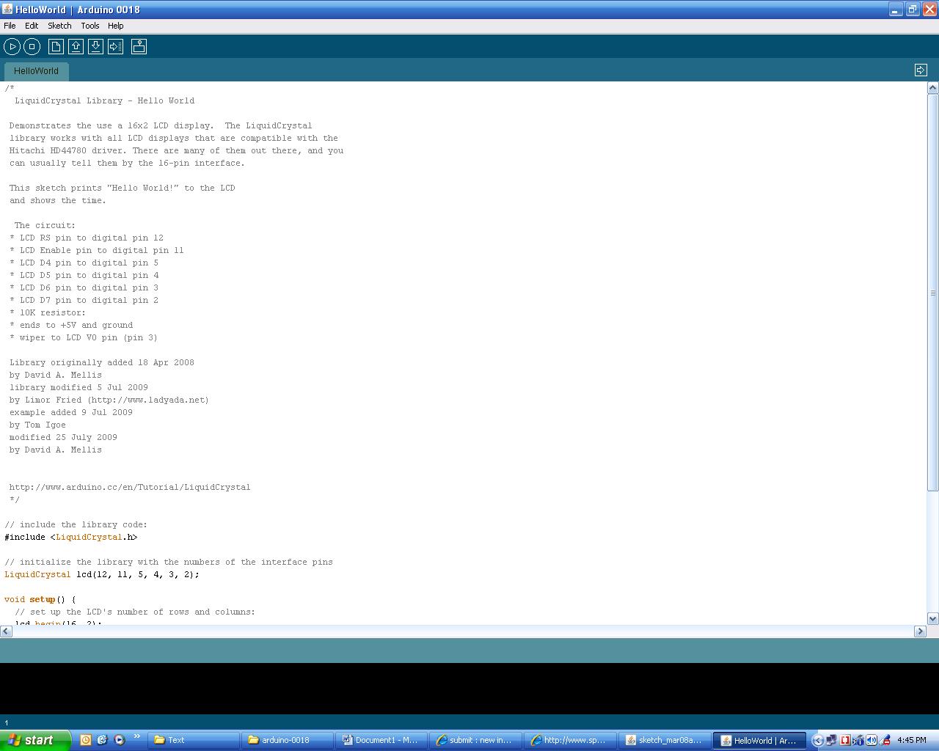Create a new sketch with New icon
The height and width of the screenshot is (751, 939).
tap(56, 47)
